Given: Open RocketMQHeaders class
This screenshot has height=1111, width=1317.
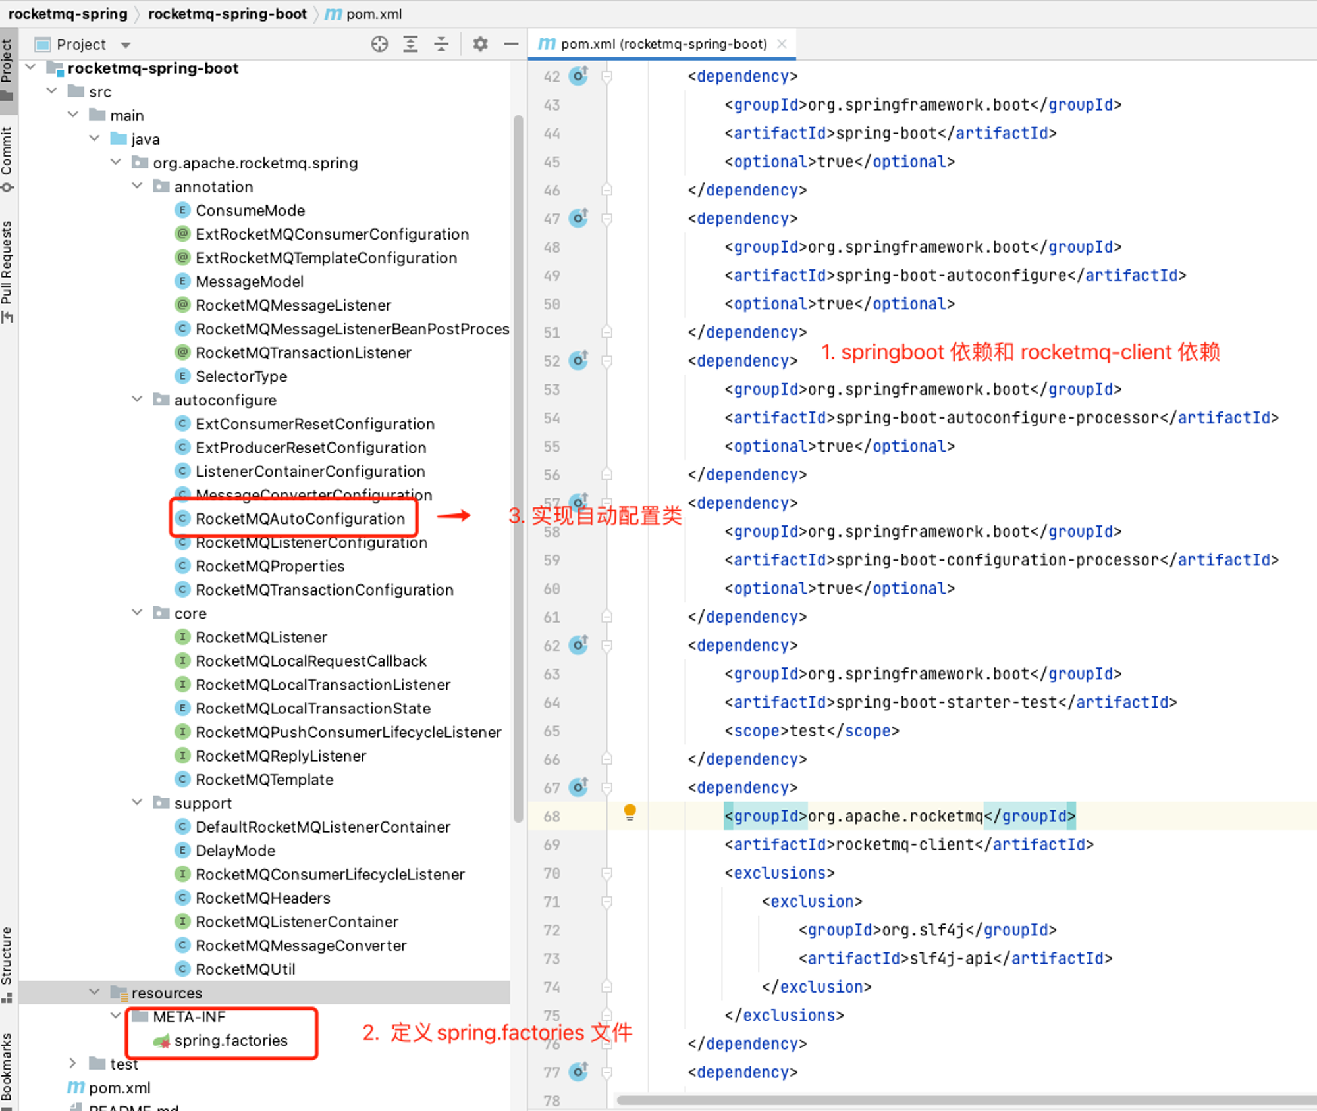Looking at the screenshot, I should point(252,897).
